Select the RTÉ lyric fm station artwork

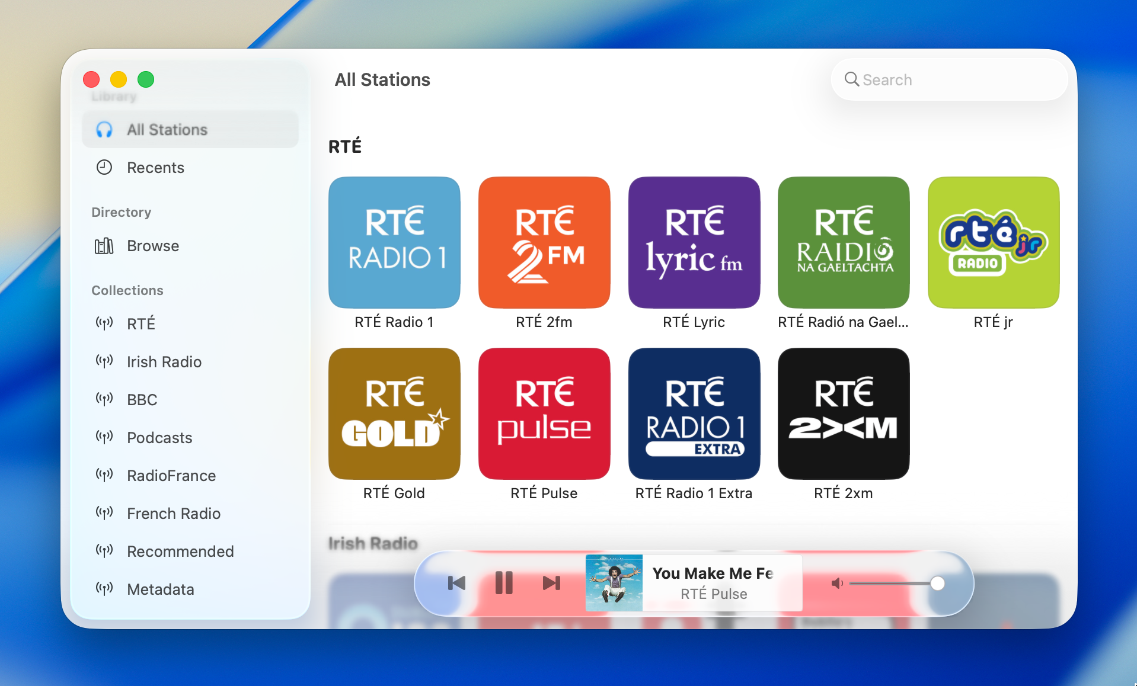694,242
